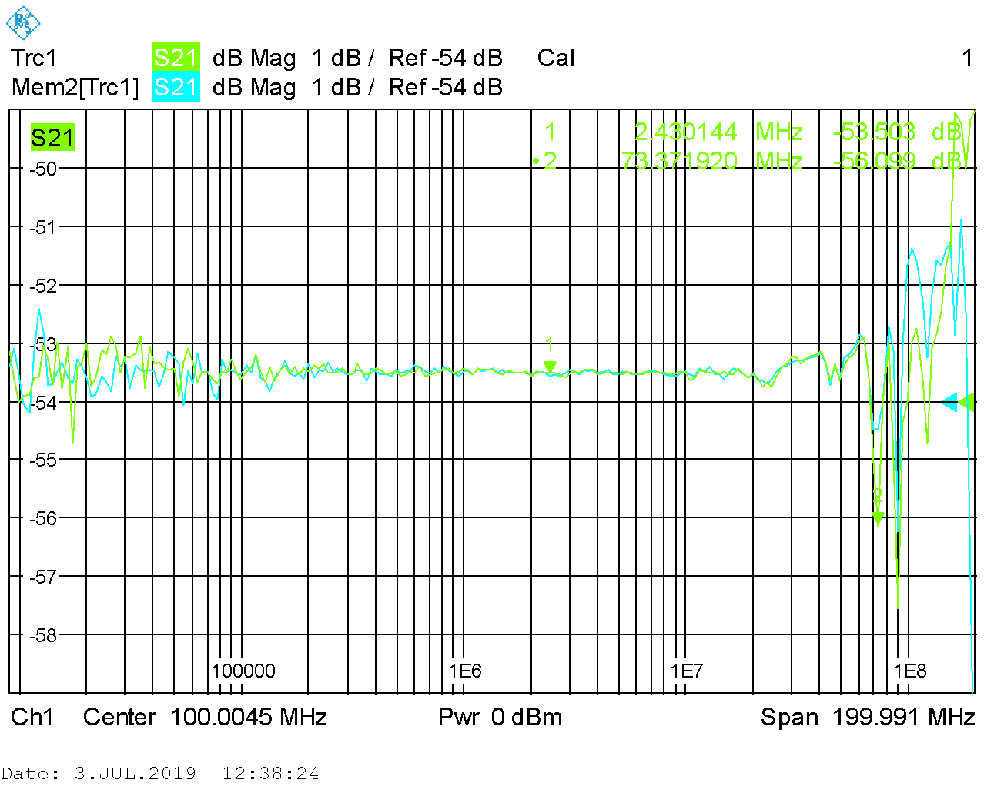Select marker 1 triangle on the trace
The height and width of the screenshot is (810, 984).
550,367
